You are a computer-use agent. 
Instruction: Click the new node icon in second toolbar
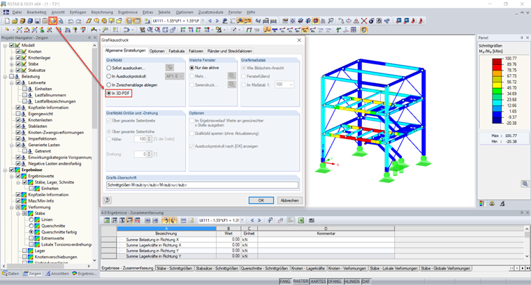pyautogui.click(x=7, y=30)
